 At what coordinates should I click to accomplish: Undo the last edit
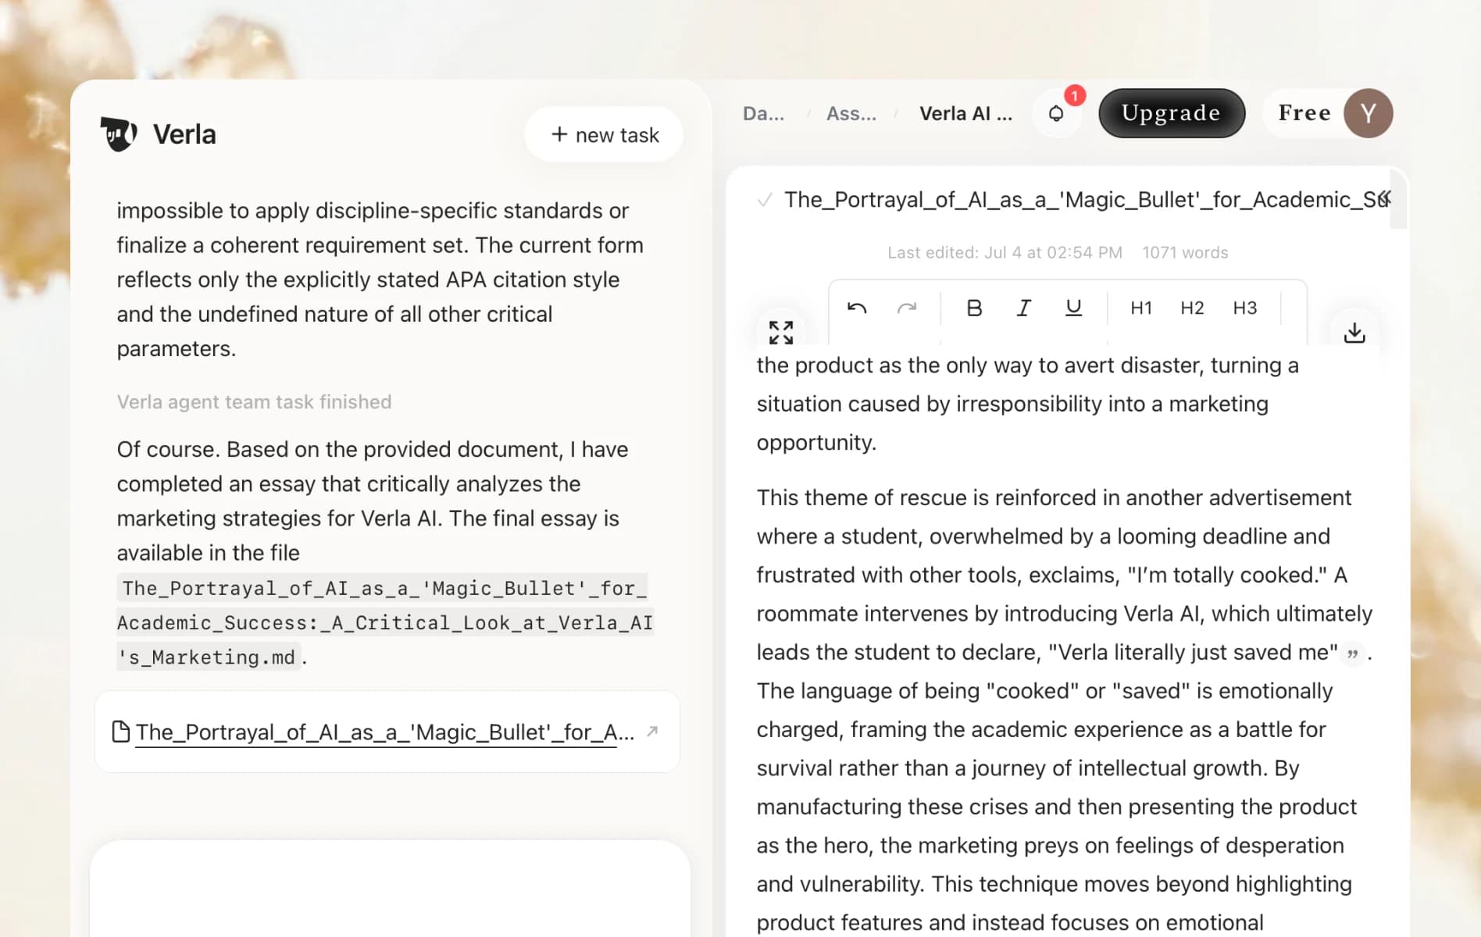pyautogui.click(x=857, y=308)
